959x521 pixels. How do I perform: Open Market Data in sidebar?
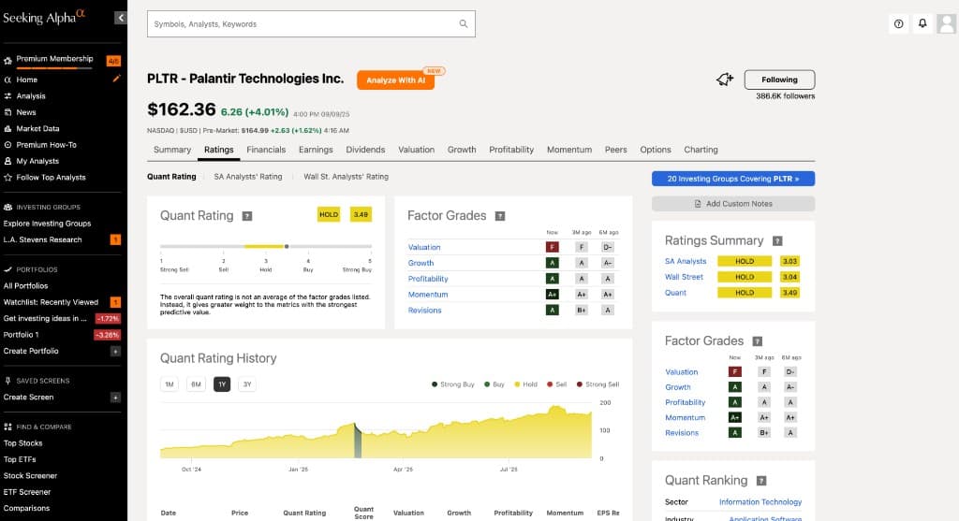pyautogui.click(x=37, y=129)
